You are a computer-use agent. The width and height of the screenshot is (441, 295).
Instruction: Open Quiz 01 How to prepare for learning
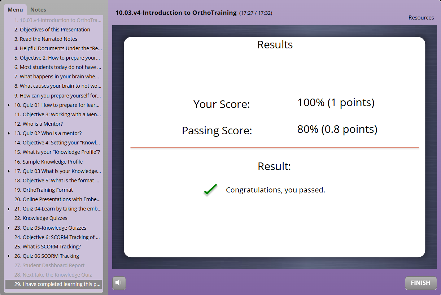click(x=57, y=105)
